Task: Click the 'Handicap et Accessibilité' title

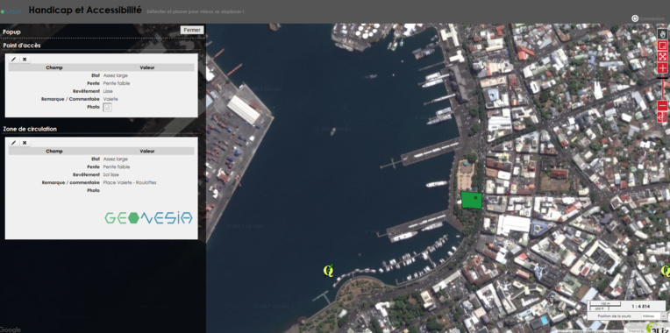Action: click(85, 11)
